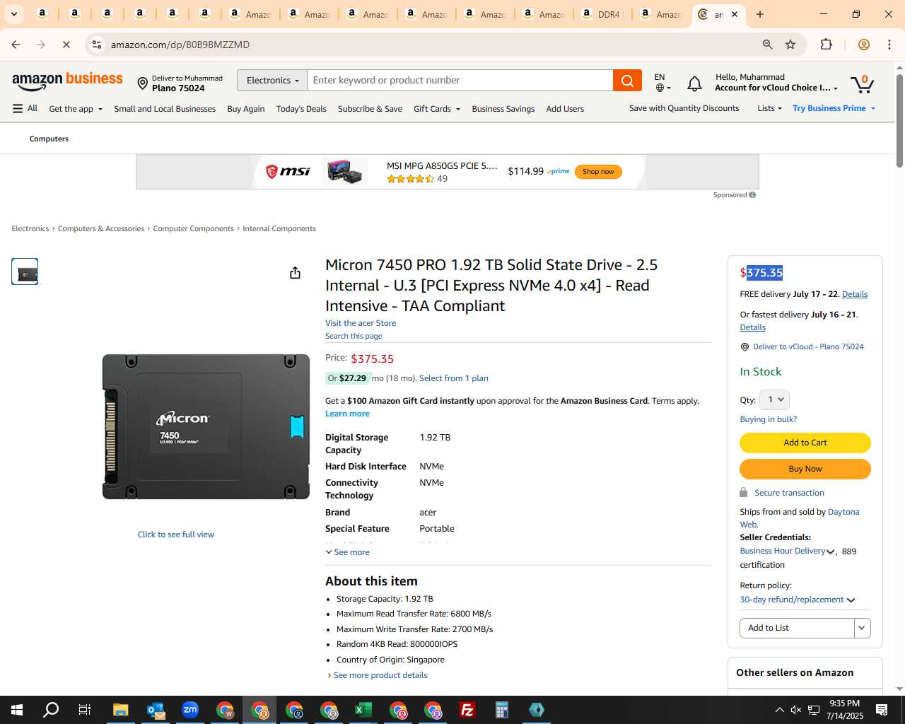The image size is (905, 724).
Task: Open Windows taskbar search
Action: pos(51,710)
